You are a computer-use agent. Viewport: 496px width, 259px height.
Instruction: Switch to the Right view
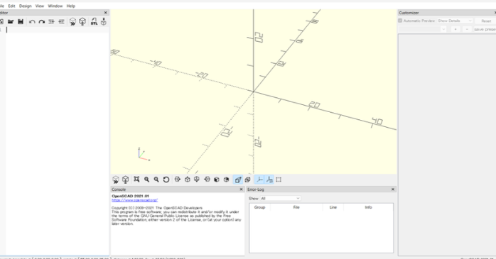click(x=178, y=180)
